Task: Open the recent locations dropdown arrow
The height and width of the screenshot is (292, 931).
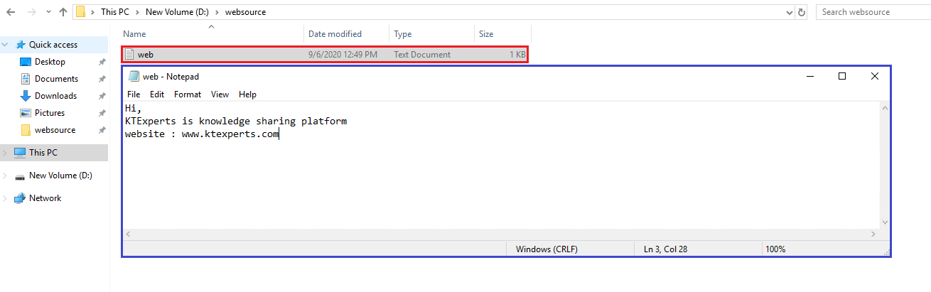Action: [x=49, y=12]
